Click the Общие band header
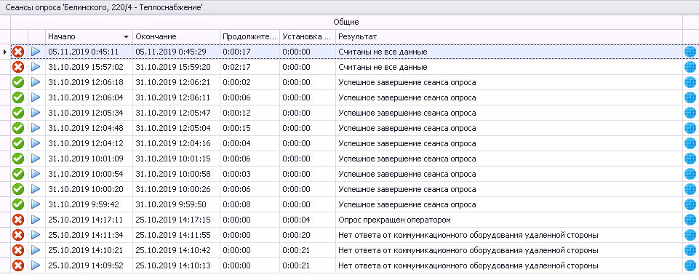699x280 pixels. click(x=346, y=22)
